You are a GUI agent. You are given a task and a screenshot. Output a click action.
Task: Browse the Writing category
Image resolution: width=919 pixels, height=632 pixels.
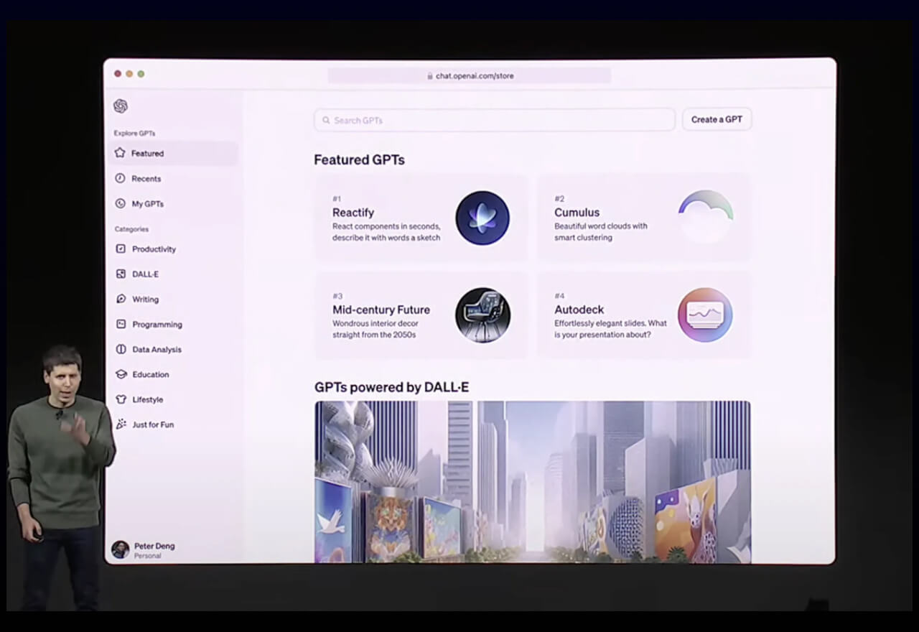tap(145, 299)
